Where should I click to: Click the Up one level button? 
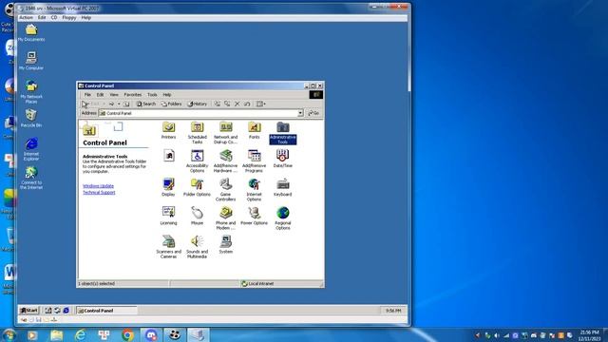[x=126, y=104]
